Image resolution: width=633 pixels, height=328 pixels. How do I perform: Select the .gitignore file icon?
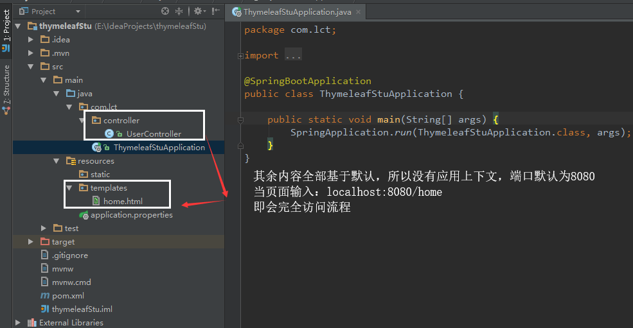click(x=45, y=255)
